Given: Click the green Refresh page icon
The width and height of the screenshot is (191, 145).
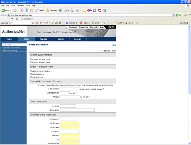Looking at the screenshot, I should [27, 10].
